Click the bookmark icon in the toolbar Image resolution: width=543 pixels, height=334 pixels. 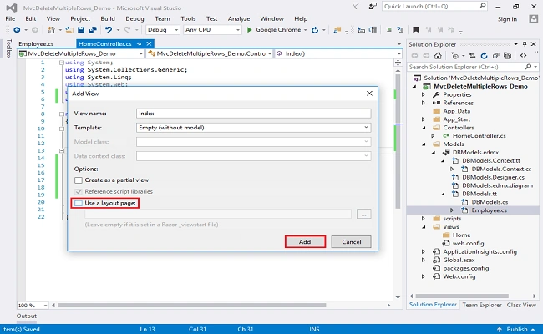(416, 30)
